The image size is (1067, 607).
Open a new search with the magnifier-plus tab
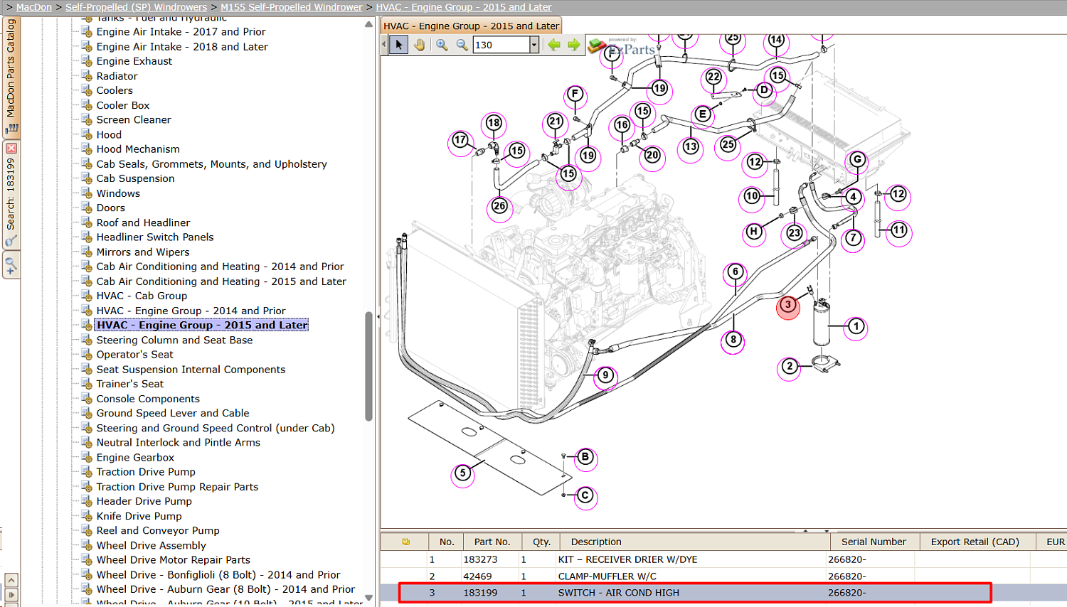pyautogui.click(x=11, y=266)
